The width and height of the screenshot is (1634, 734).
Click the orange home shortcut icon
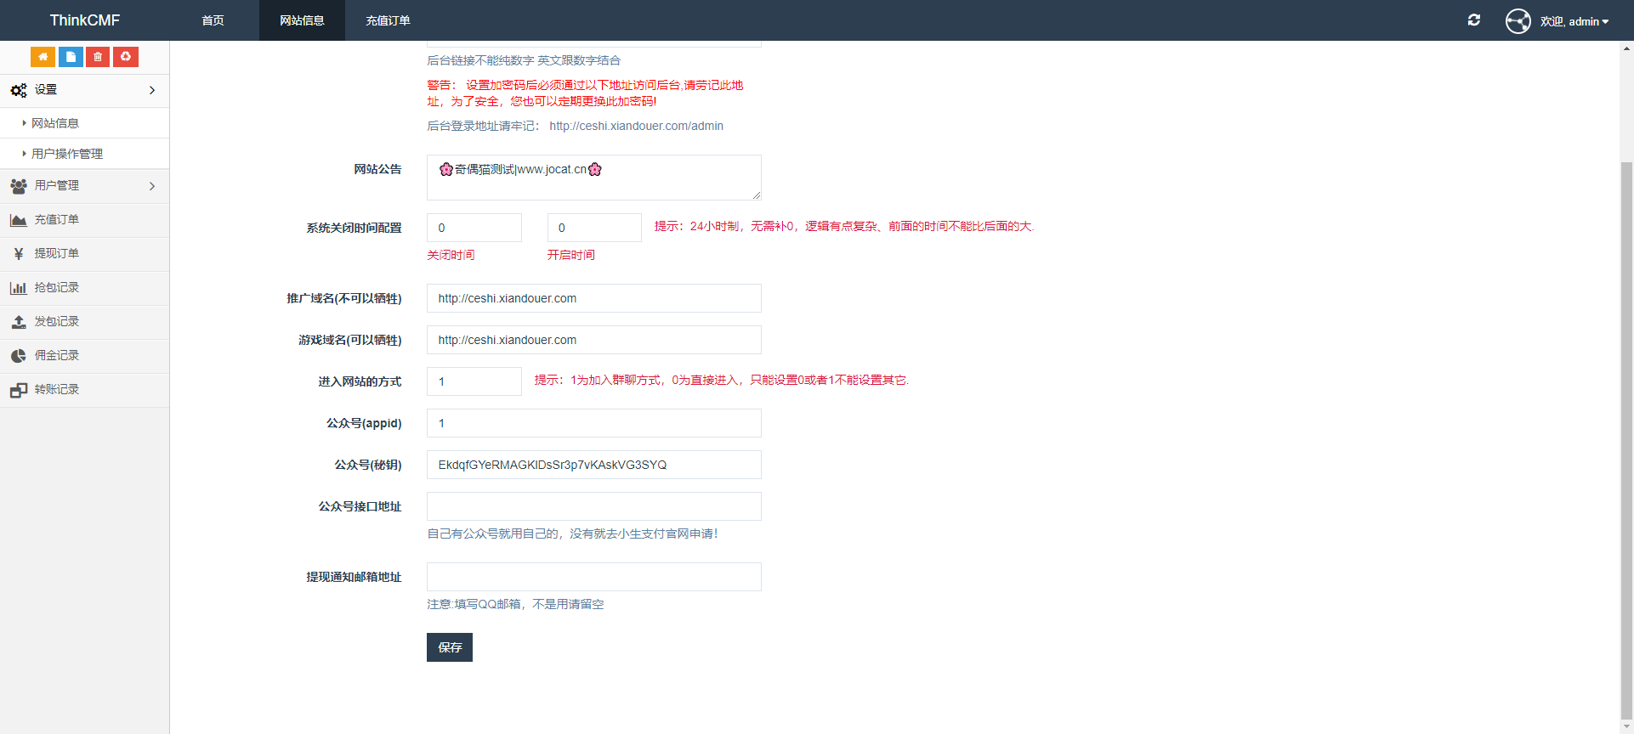click(43, 57)
